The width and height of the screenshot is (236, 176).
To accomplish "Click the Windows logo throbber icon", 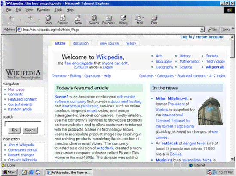I will coord(229,10).
